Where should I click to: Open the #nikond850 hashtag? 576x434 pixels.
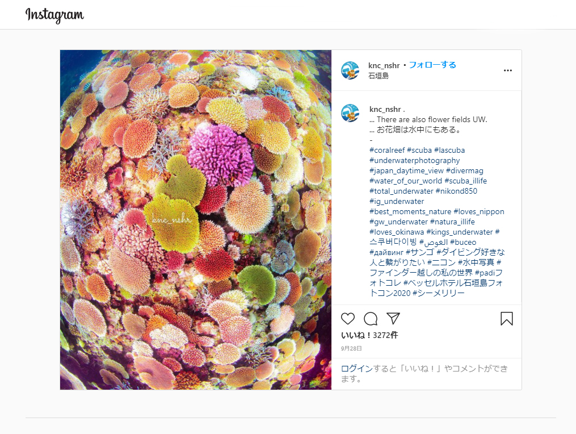456,191
